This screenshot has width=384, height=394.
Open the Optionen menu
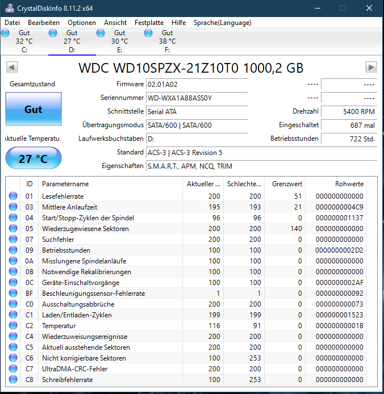tap(82, 23)
